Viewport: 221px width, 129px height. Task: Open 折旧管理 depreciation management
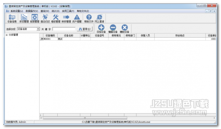[24, 18]
